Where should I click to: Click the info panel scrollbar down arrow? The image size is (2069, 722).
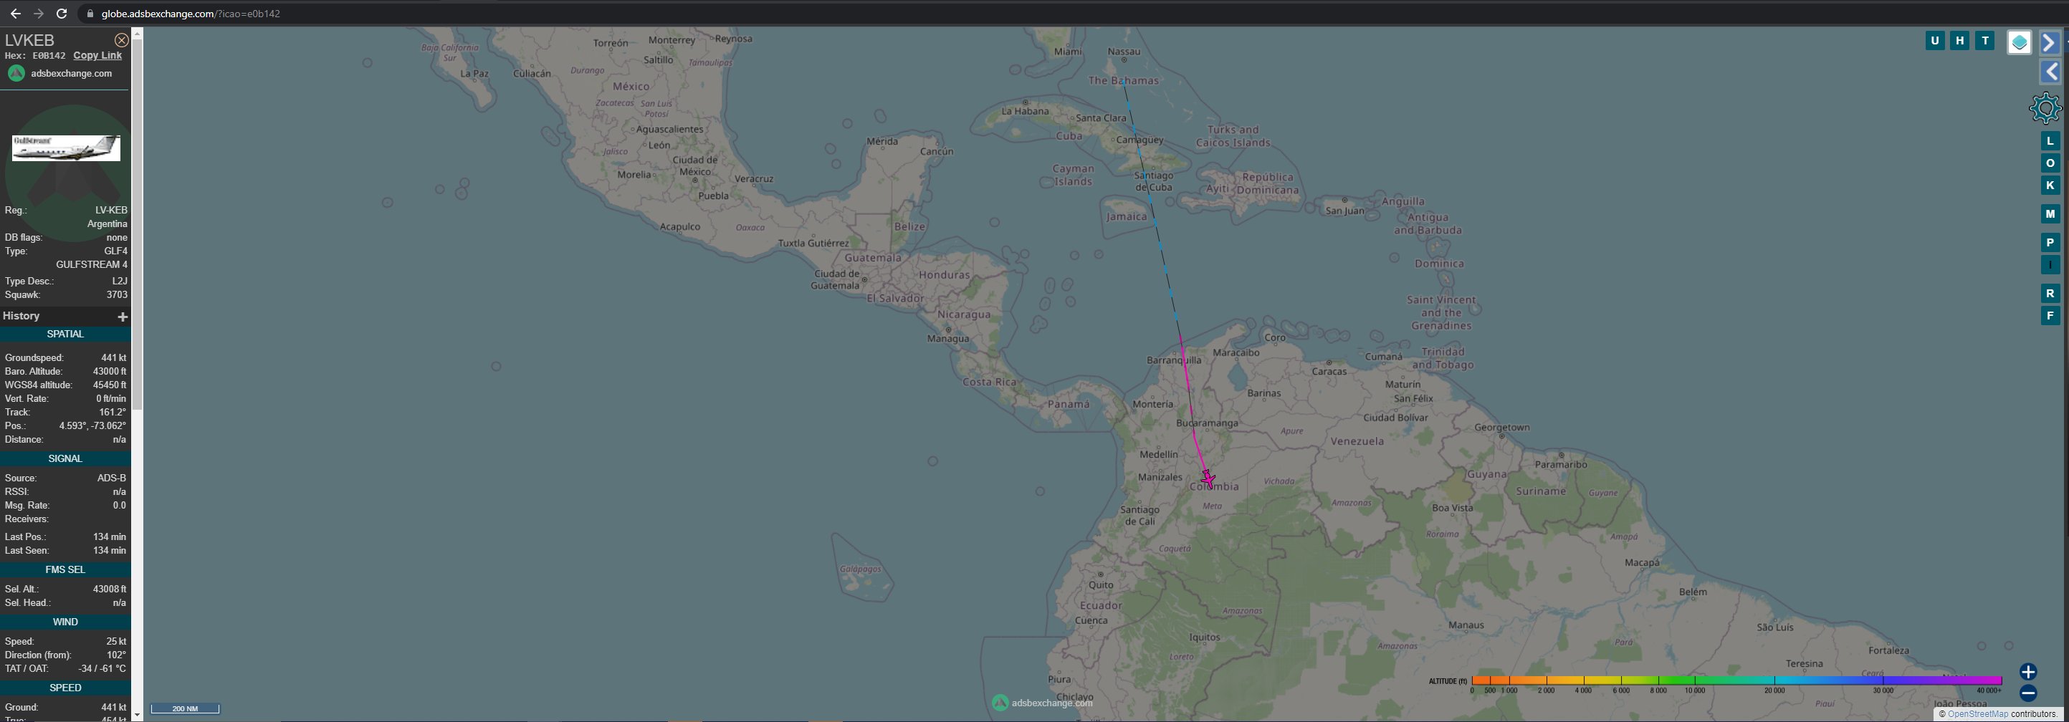pos(138,715)
